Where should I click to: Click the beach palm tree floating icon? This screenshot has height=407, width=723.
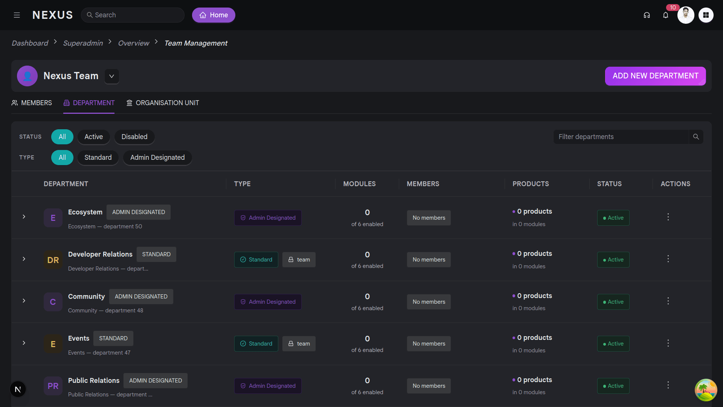point(706,390)
